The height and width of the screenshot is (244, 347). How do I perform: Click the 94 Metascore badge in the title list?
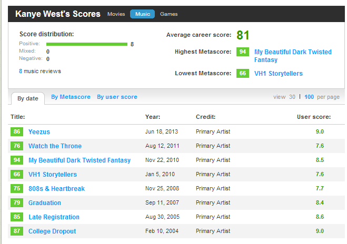(x=17, y=160)
